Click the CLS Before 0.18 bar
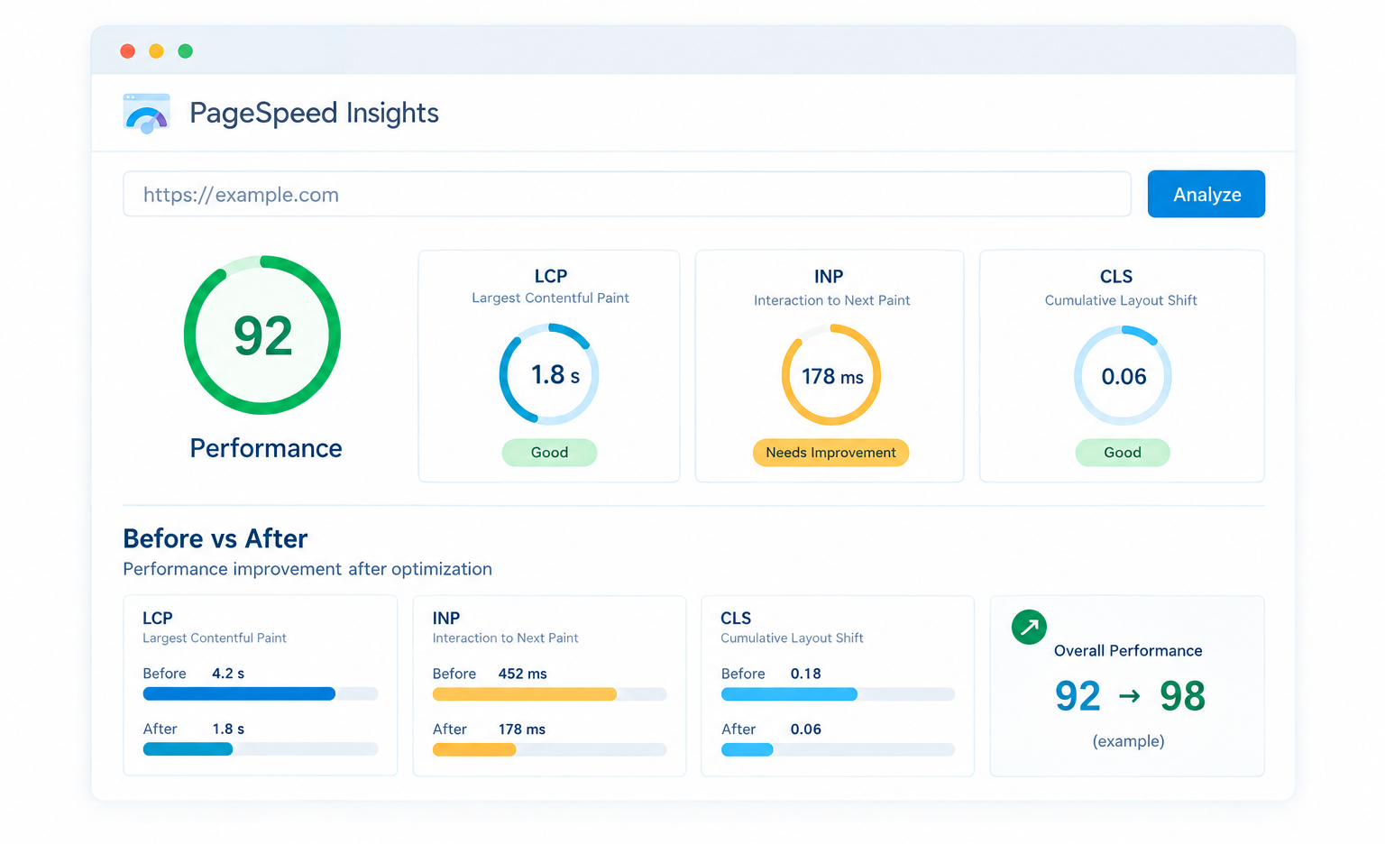The width and height of the screenshot is (1385, 844). point(838,693)
